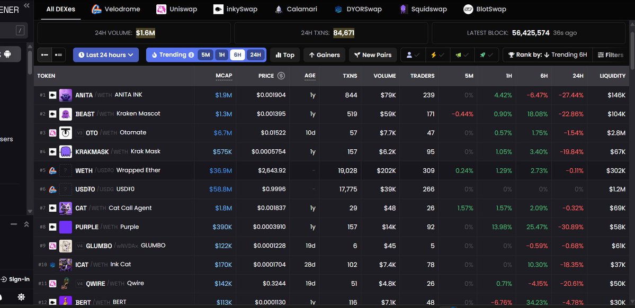
Task: Toggle the profile filter (person icon)
Action: pos(413,55)
